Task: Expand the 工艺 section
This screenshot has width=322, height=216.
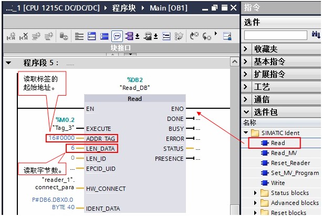Action: [x=246, y=87]
